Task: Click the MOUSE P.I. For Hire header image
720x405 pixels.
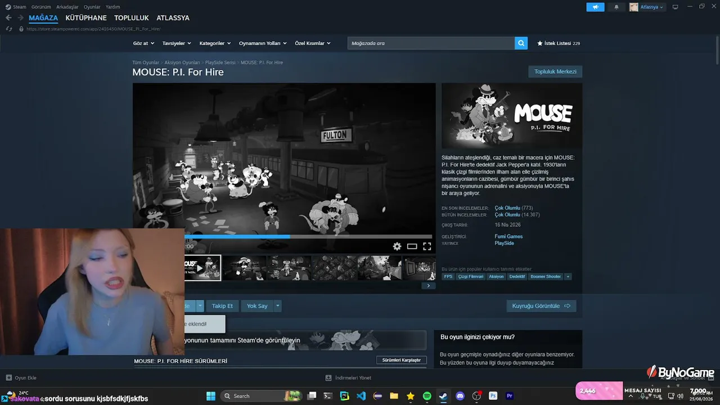Action: point(512,116)
